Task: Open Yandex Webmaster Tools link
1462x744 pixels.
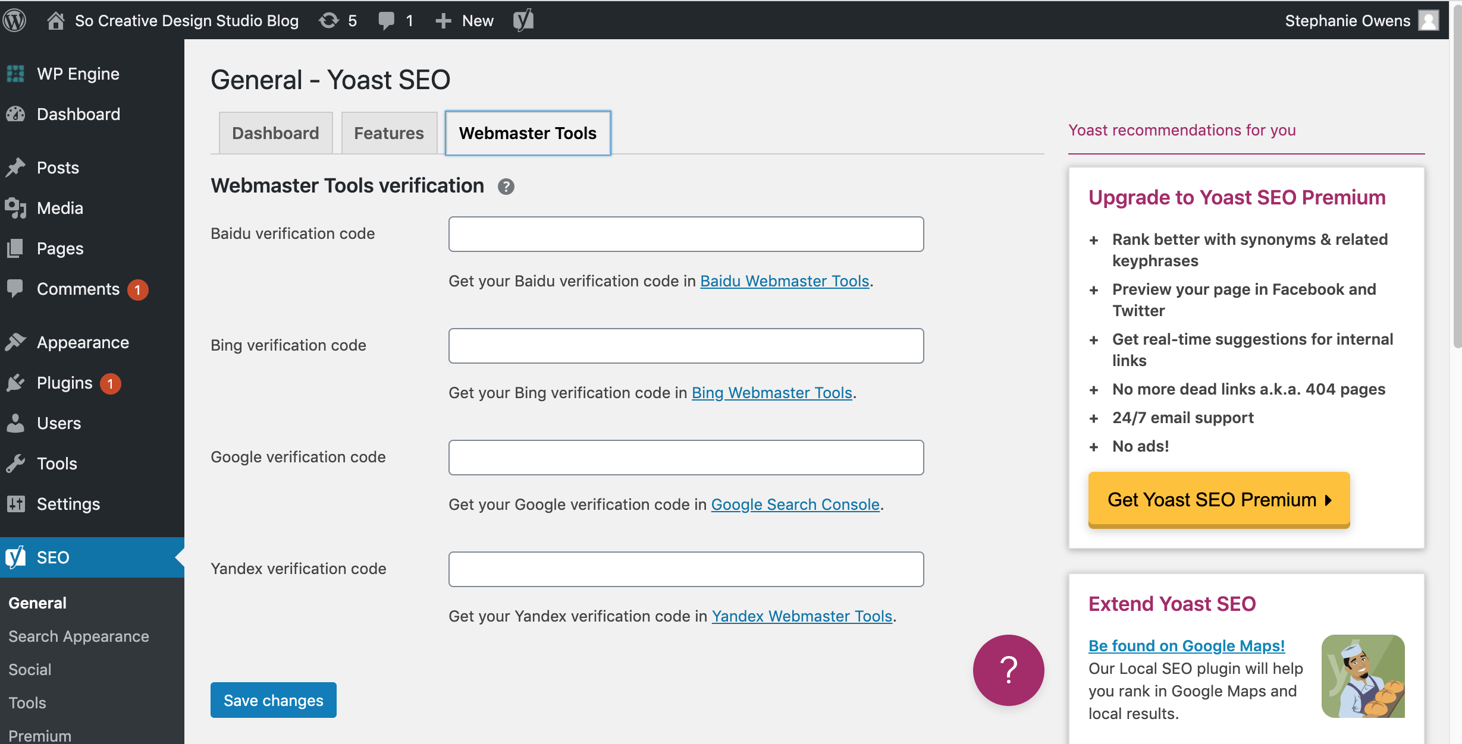Action: tap(802, 616)
